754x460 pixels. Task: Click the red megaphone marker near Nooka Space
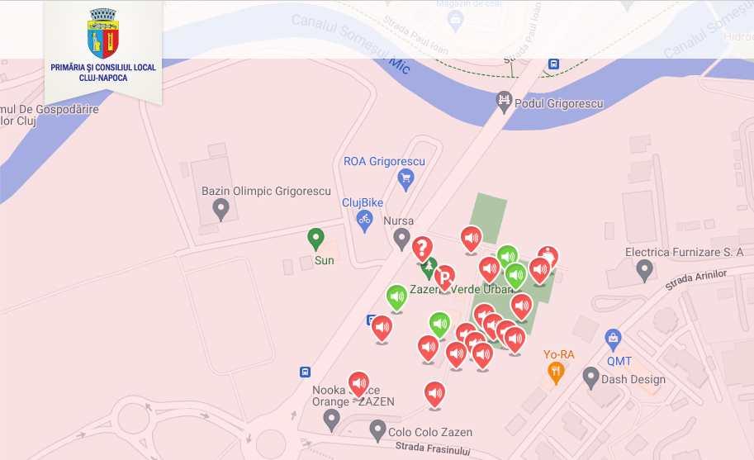pos(358,385)
